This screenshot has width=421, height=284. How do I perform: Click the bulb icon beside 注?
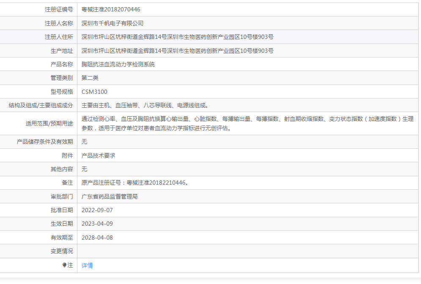pyautogui.click(x=64, y=265)
